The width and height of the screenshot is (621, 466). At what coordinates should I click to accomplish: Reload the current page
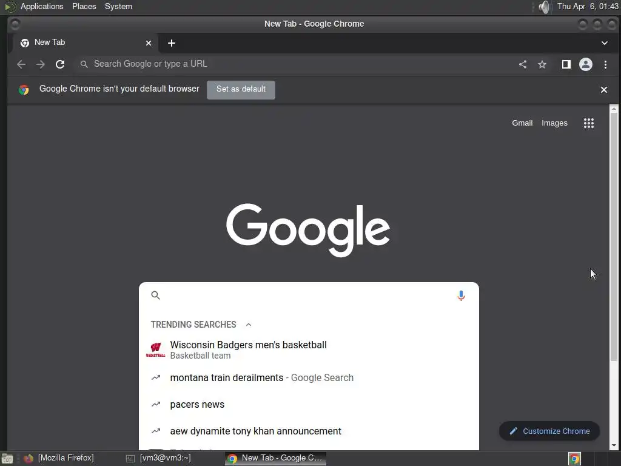click(x=60, y=64)
